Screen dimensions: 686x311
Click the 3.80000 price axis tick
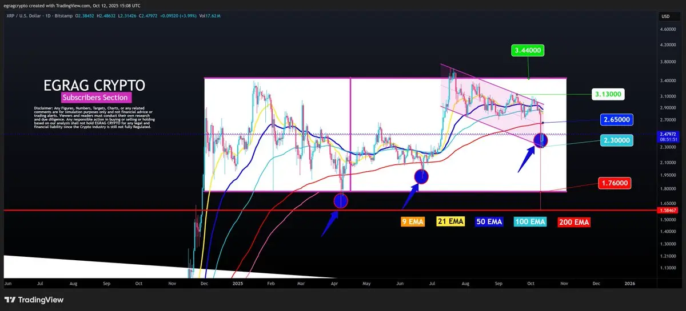pos(669,62)
